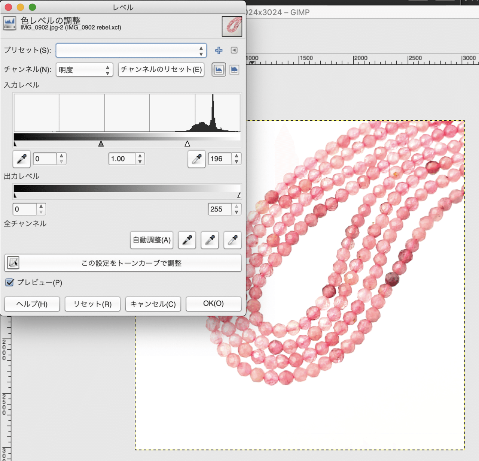Click the bead image thumbnail in the dialog
The image size is (479, 461).
click(x=232, y=26)
